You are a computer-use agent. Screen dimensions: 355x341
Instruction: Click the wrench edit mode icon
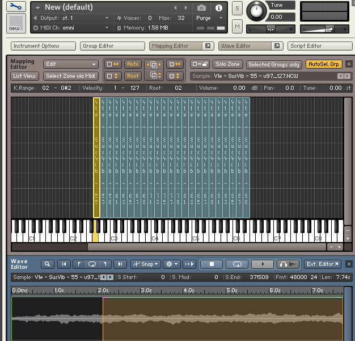pos(17,7)
